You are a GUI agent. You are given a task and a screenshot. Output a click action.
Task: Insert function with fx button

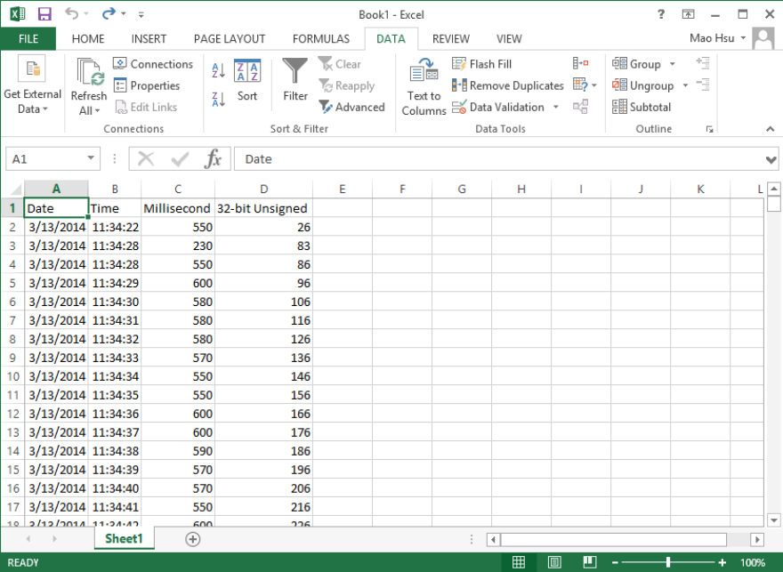[213, 158]
